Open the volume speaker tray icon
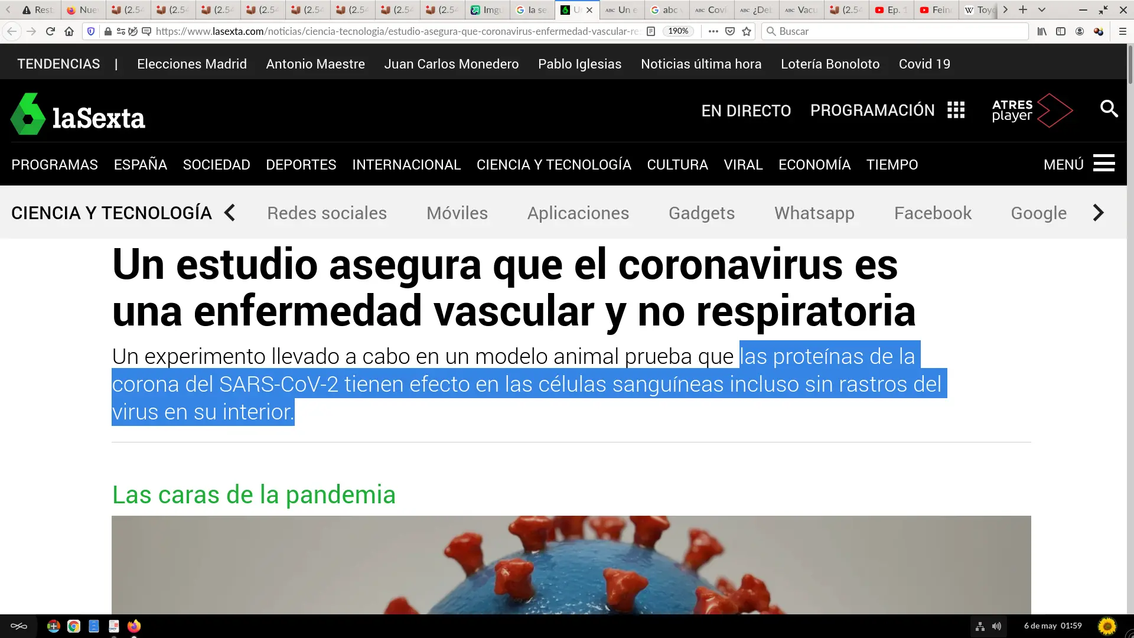Screen dimensions: 1134x638 coord(996,626)
